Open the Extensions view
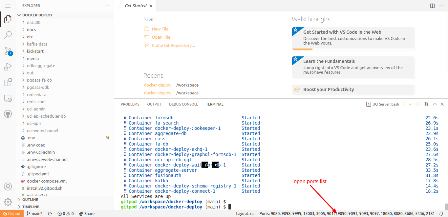The height and width of the screenshot is (217, 448). [x=8, y=82]
